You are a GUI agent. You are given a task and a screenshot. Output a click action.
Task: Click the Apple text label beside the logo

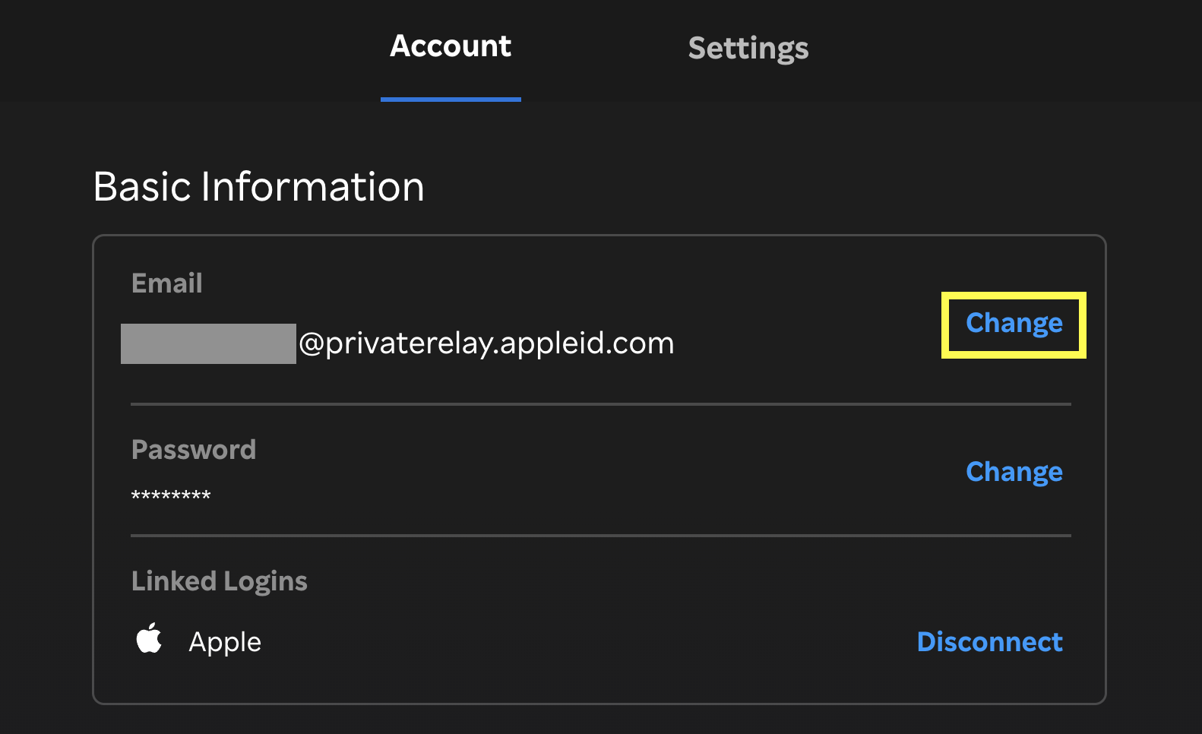[224, 641]
